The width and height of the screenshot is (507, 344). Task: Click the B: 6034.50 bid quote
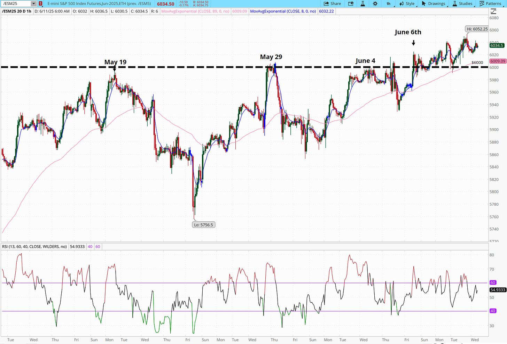[201, 2]
